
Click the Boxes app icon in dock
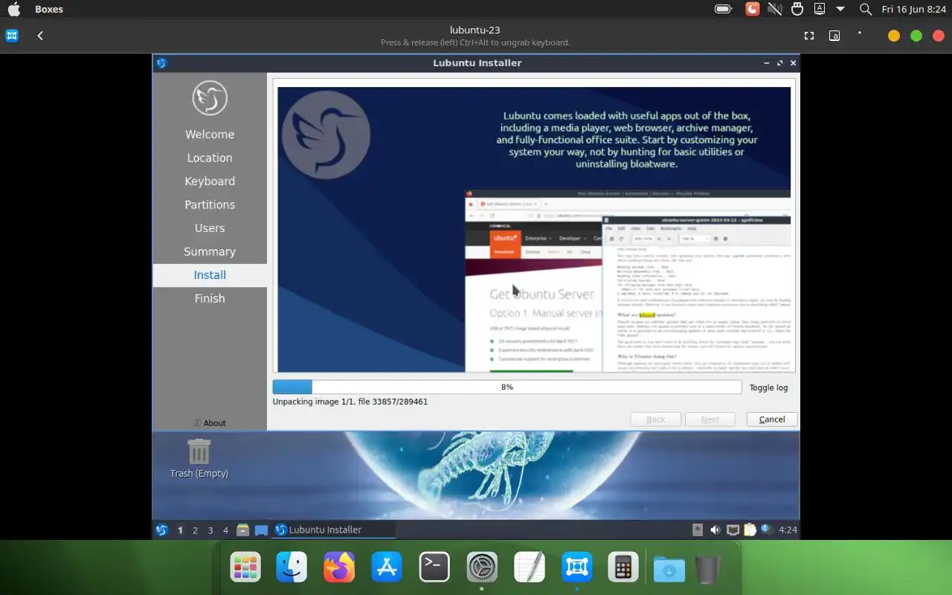(577, 567)
